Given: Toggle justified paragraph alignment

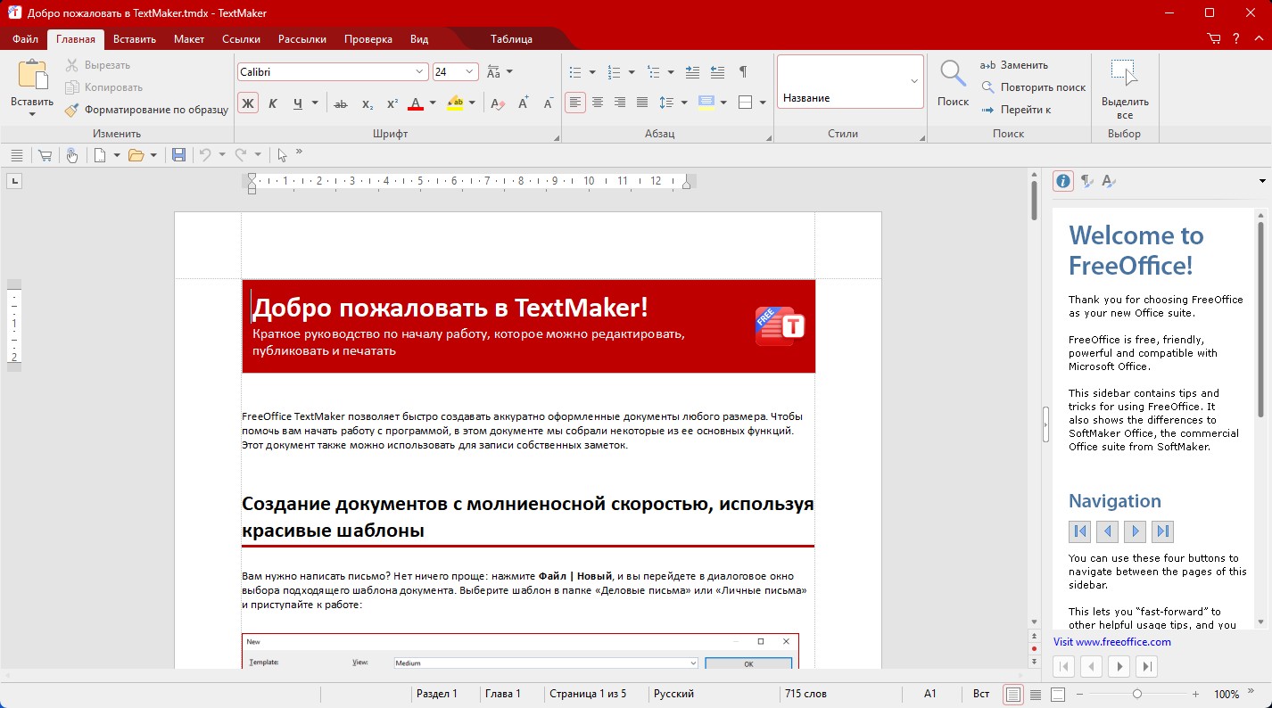Looking at the screenshot, I should pyautogui.click(x=641, y=103).
